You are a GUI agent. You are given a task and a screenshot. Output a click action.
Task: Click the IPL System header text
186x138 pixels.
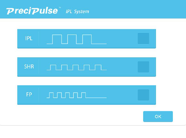pos(77,12)
